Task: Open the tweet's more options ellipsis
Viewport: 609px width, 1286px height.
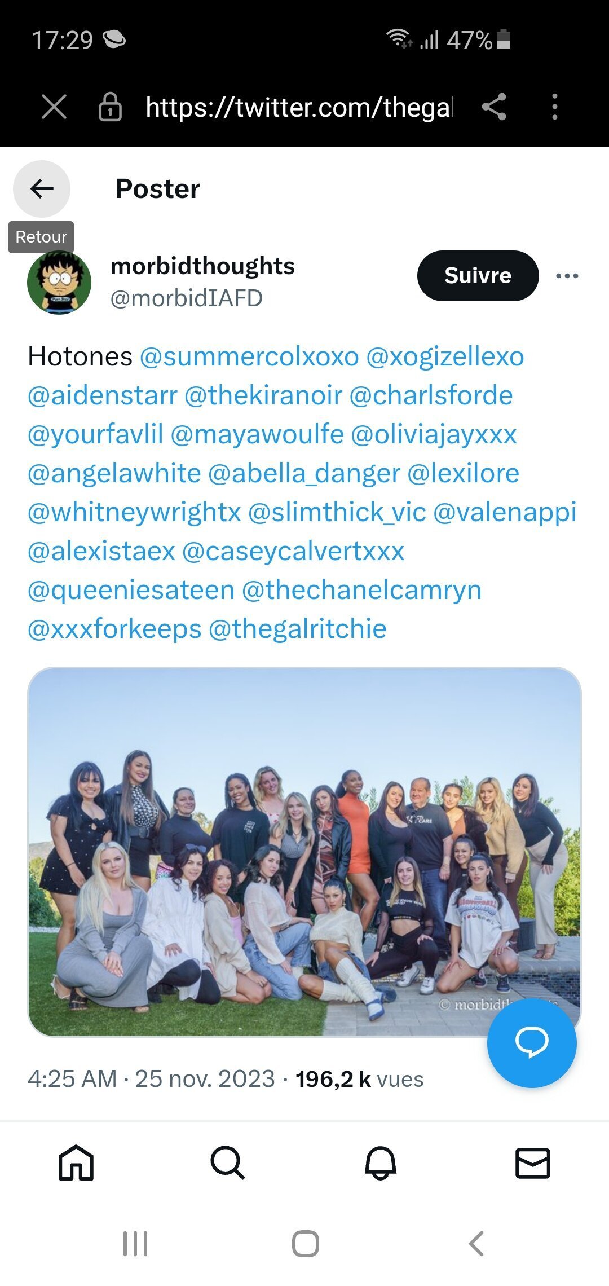Action: coord(567,276)
